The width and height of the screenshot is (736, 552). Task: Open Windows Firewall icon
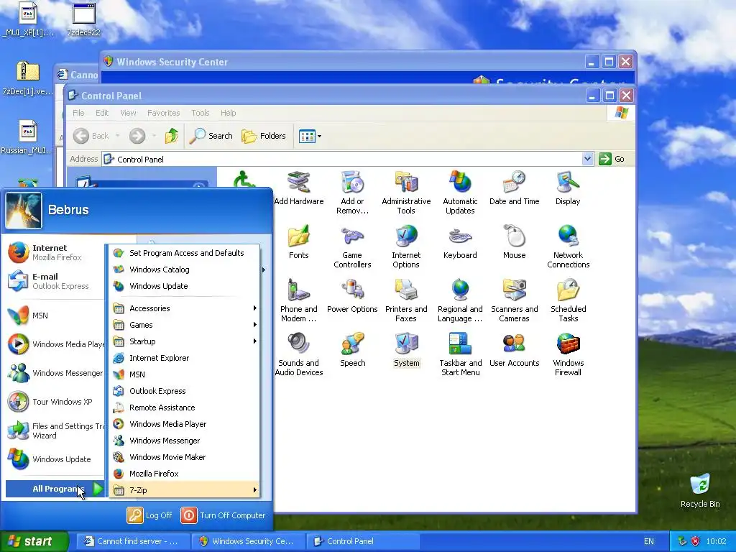568,355
